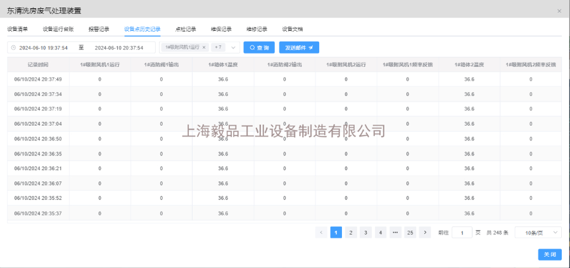570x268 pixels.
Task: Jump to last page 25
Action: point(410,233)
